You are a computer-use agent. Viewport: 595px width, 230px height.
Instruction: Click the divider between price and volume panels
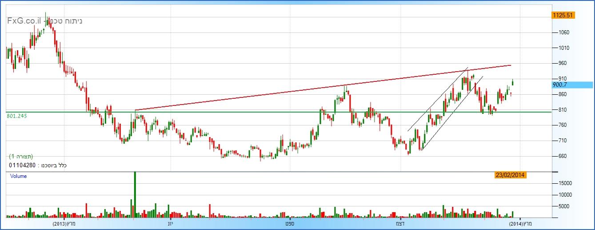click(x=276, y=172)
